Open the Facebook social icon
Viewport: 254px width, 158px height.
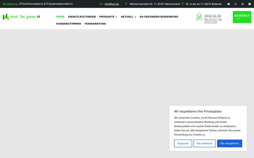[229, 4]
